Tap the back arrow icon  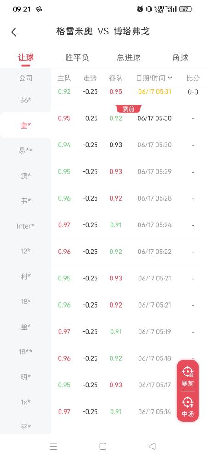[14, 32]
